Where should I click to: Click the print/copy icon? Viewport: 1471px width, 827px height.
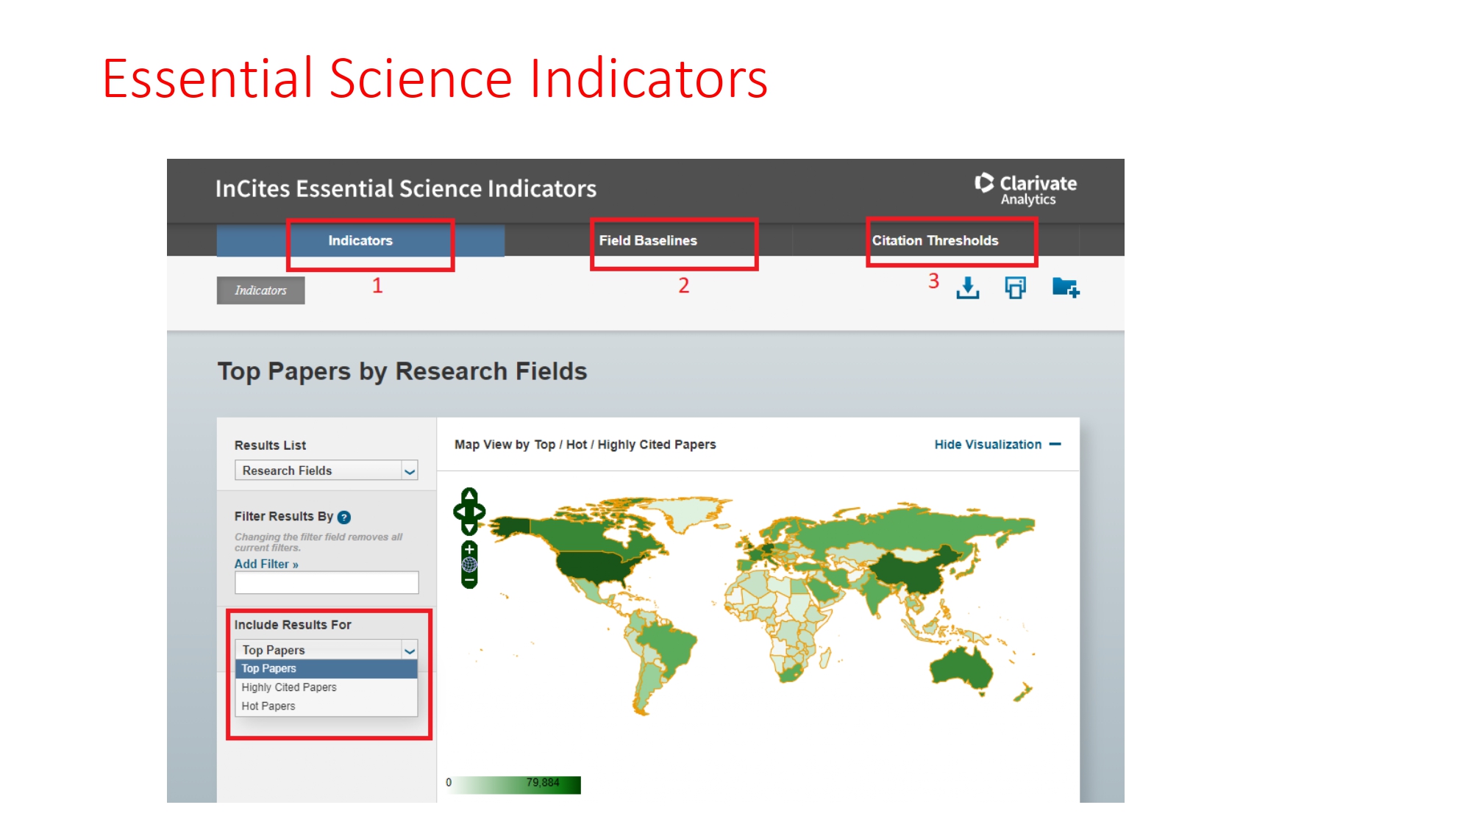click(x=1015, y=287)
